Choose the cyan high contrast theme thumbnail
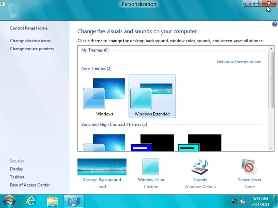278x208 pixels. [x=199, y=143]
